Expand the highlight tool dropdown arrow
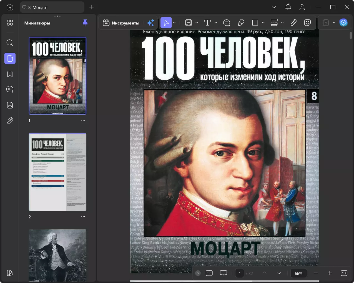Image resolution: width=354 pixels, height=283 pixels. click(197, 23)
